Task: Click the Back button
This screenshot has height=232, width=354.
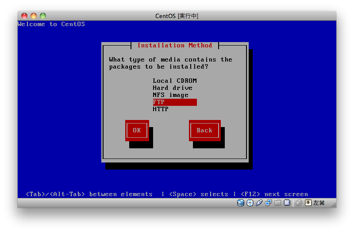Action: point(204,130)
